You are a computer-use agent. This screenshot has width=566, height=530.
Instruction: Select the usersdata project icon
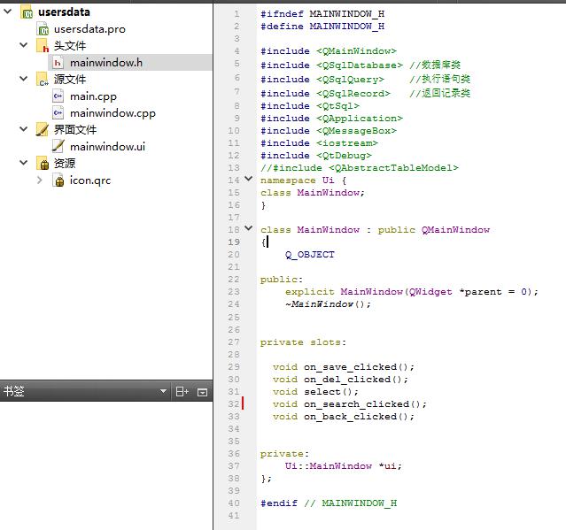click(x=27, y=12)
